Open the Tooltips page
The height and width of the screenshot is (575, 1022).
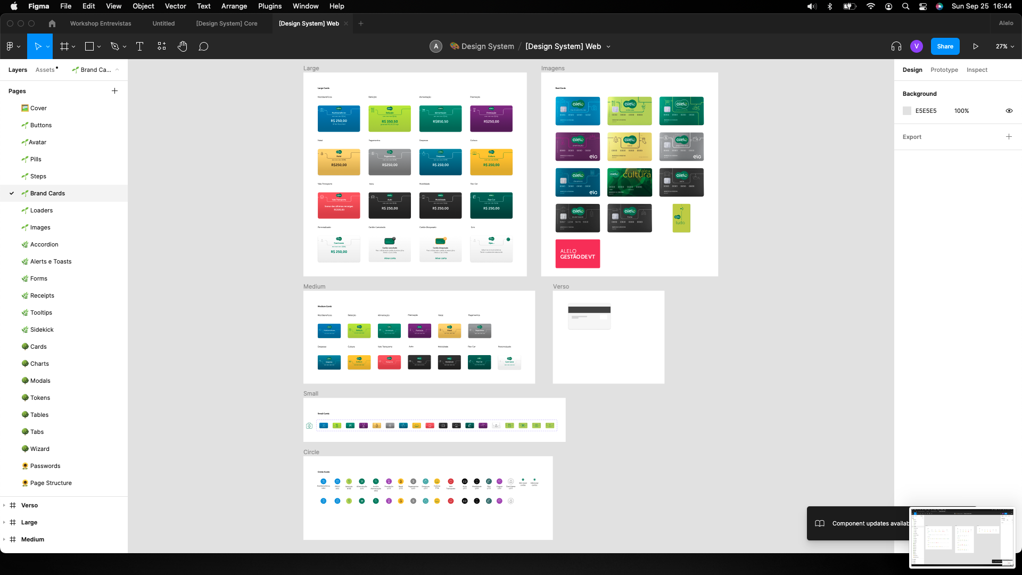41,313
